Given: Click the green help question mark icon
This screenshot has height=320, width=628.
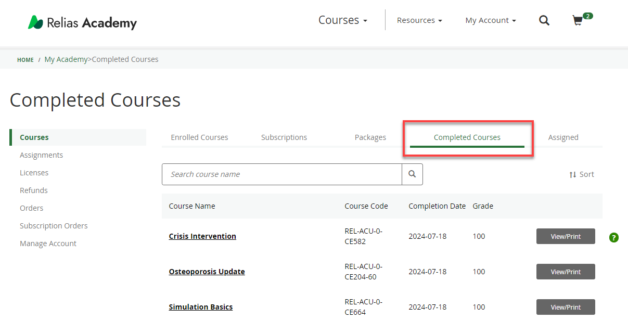Looking at the screenshot, I should click(x=614, y=238).
